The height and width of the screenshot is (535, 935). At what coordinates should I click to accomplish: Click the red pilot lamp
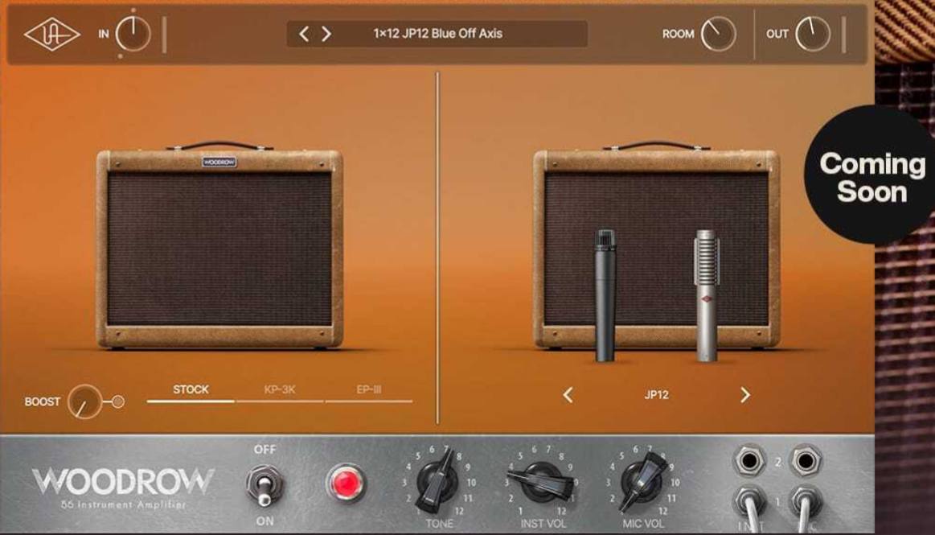click(345, 483)
